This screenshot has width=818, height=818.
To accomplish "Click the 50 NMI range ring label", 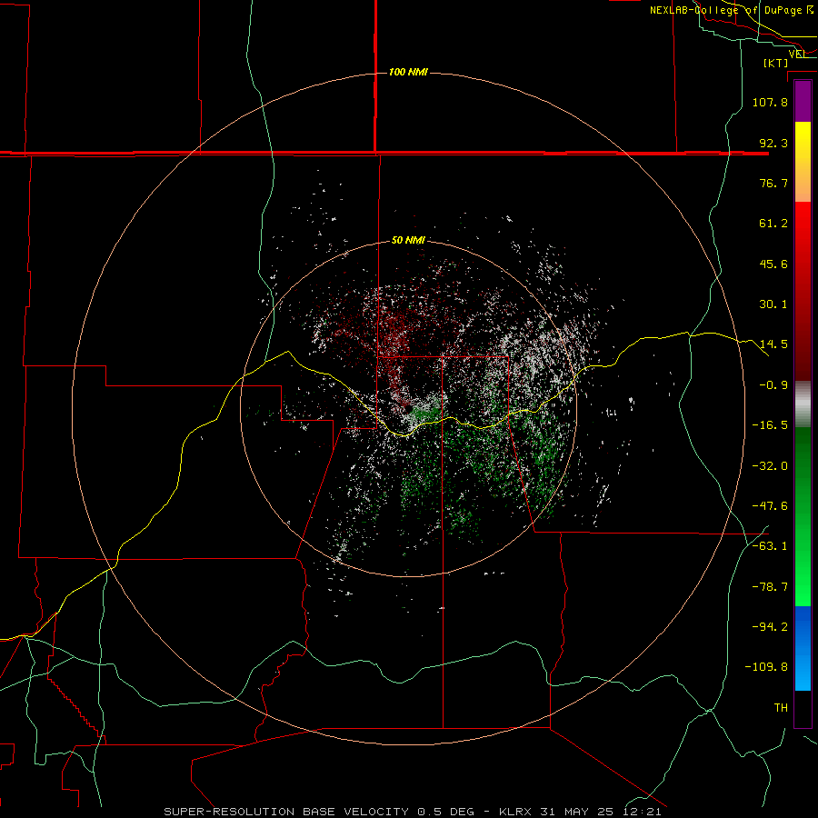I will click(408, 240).
